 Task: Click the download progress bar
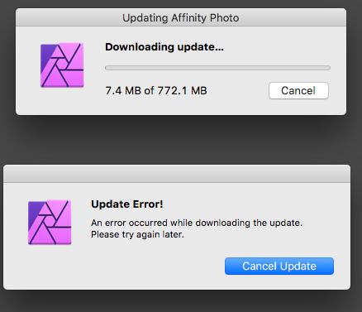point(217,68)
